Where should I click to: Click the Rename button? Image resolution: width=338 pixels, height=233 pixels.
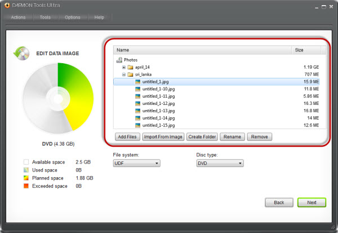click(232, 137)
